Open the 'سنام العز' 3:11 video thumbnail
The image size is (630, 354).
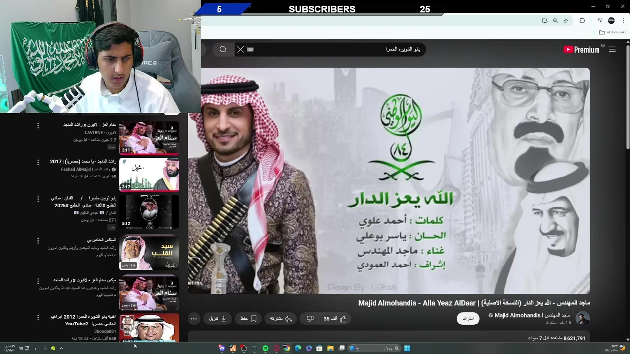pos(149,138)
